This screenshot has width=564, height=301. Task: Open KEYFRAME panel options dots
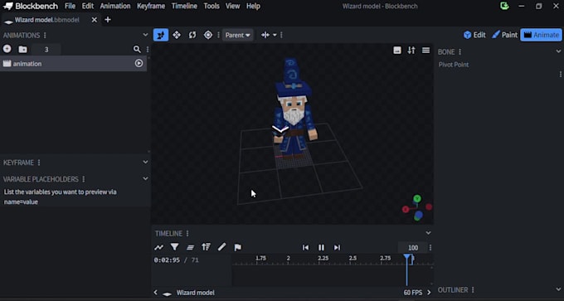coord(39,163)
